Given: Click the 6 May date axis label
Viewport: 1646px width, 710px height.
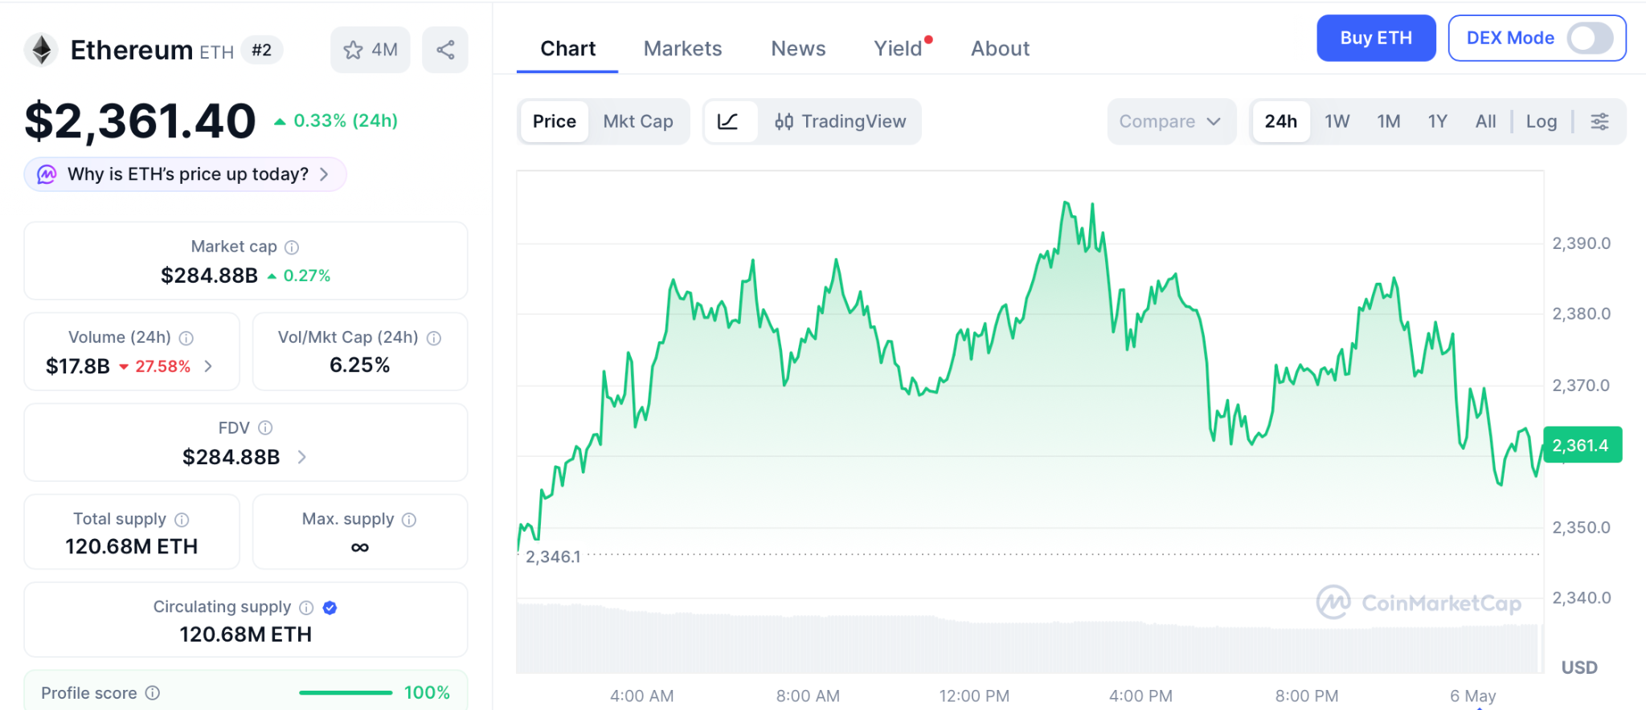Looking at the screenshot, I should pyautogui.click(x=1473, y=696).
